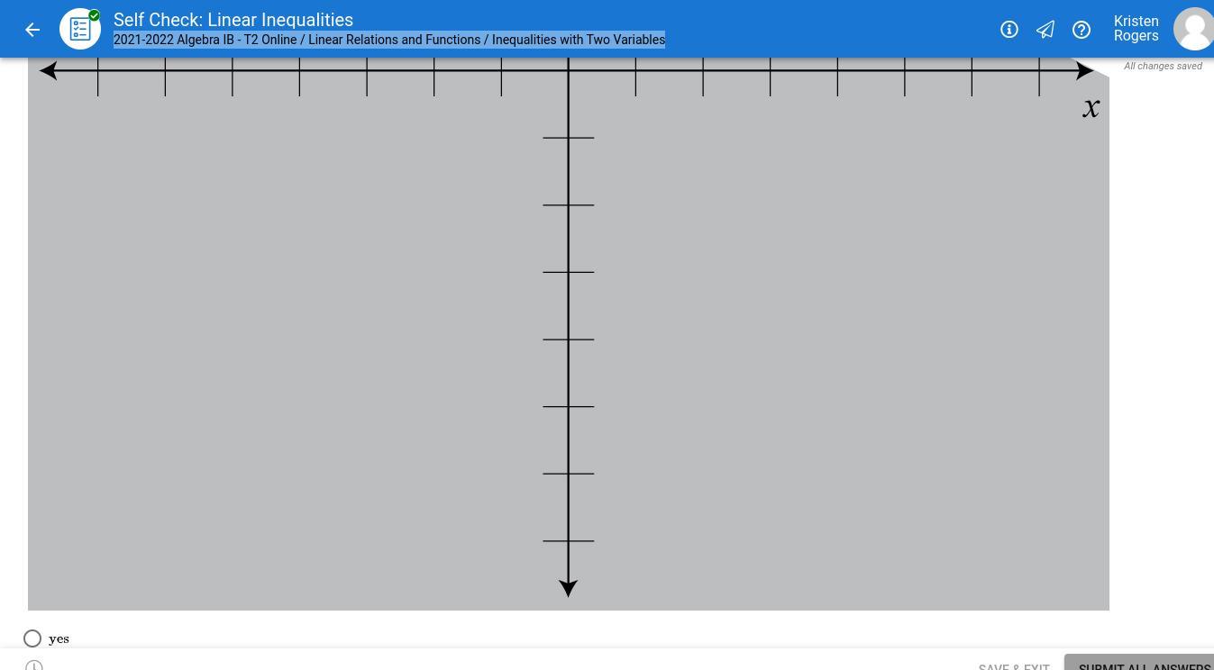Open the user profile avatar

(1193, 29)
